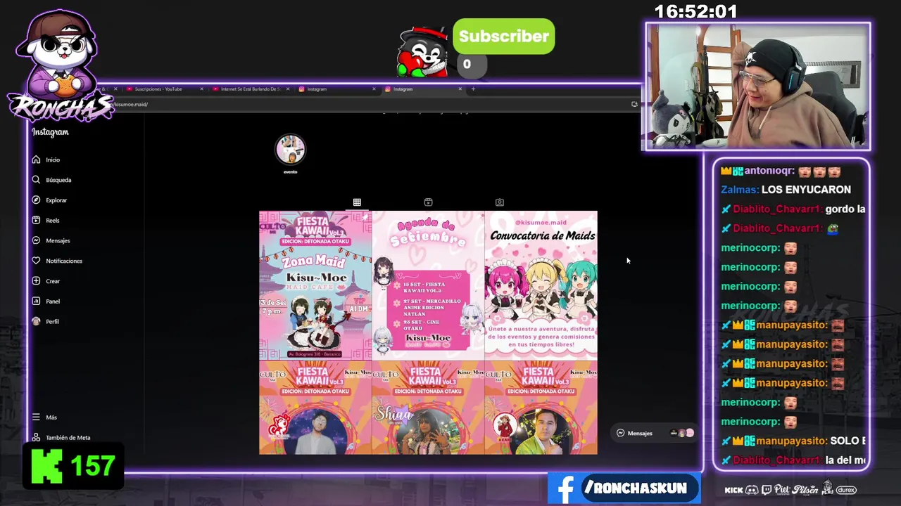Open the Explorar compass icon
Screen dimensions: 901x506
(x=36, y=200)
